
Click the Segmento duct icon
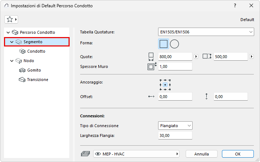pos(19,42)
